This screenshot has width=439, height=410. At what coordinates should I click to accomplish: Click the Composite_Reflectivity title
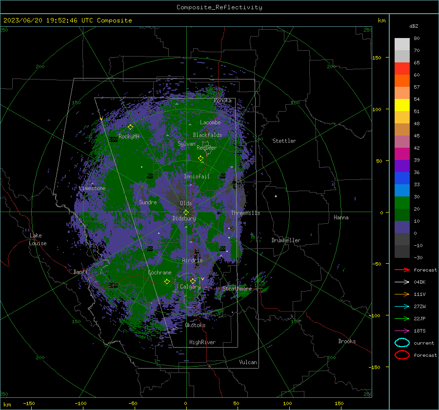click(x=219, y=7)
